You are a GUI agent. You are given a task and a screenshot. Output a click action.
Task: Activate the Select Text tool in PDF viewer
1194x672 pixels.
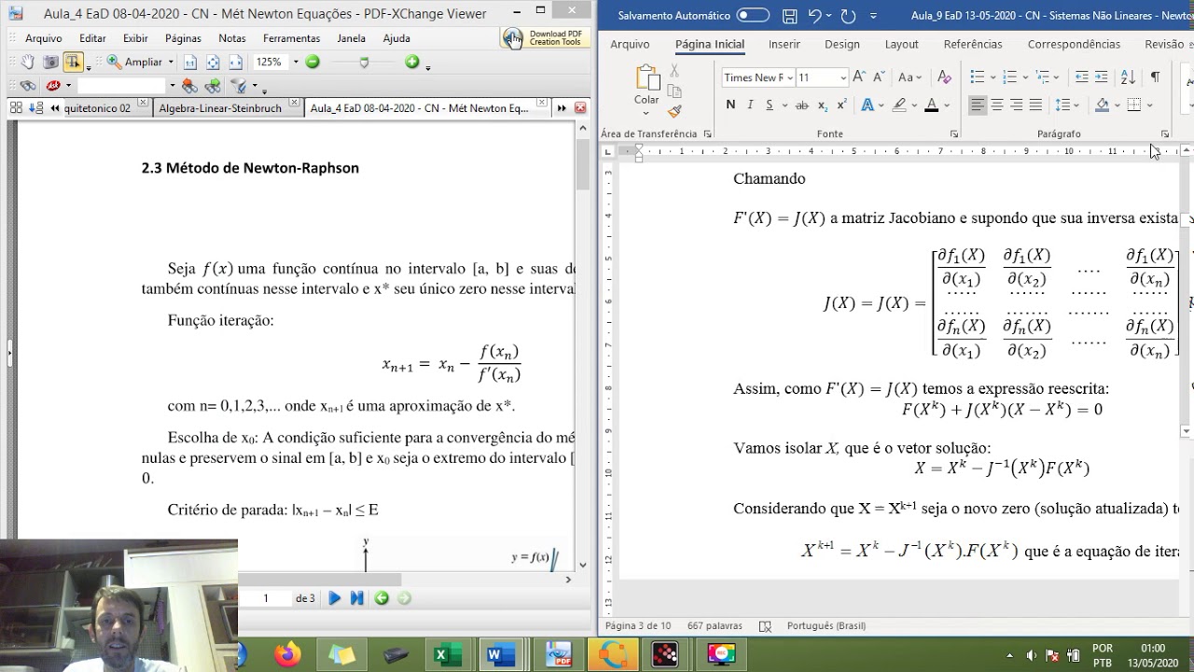point(73,62)
